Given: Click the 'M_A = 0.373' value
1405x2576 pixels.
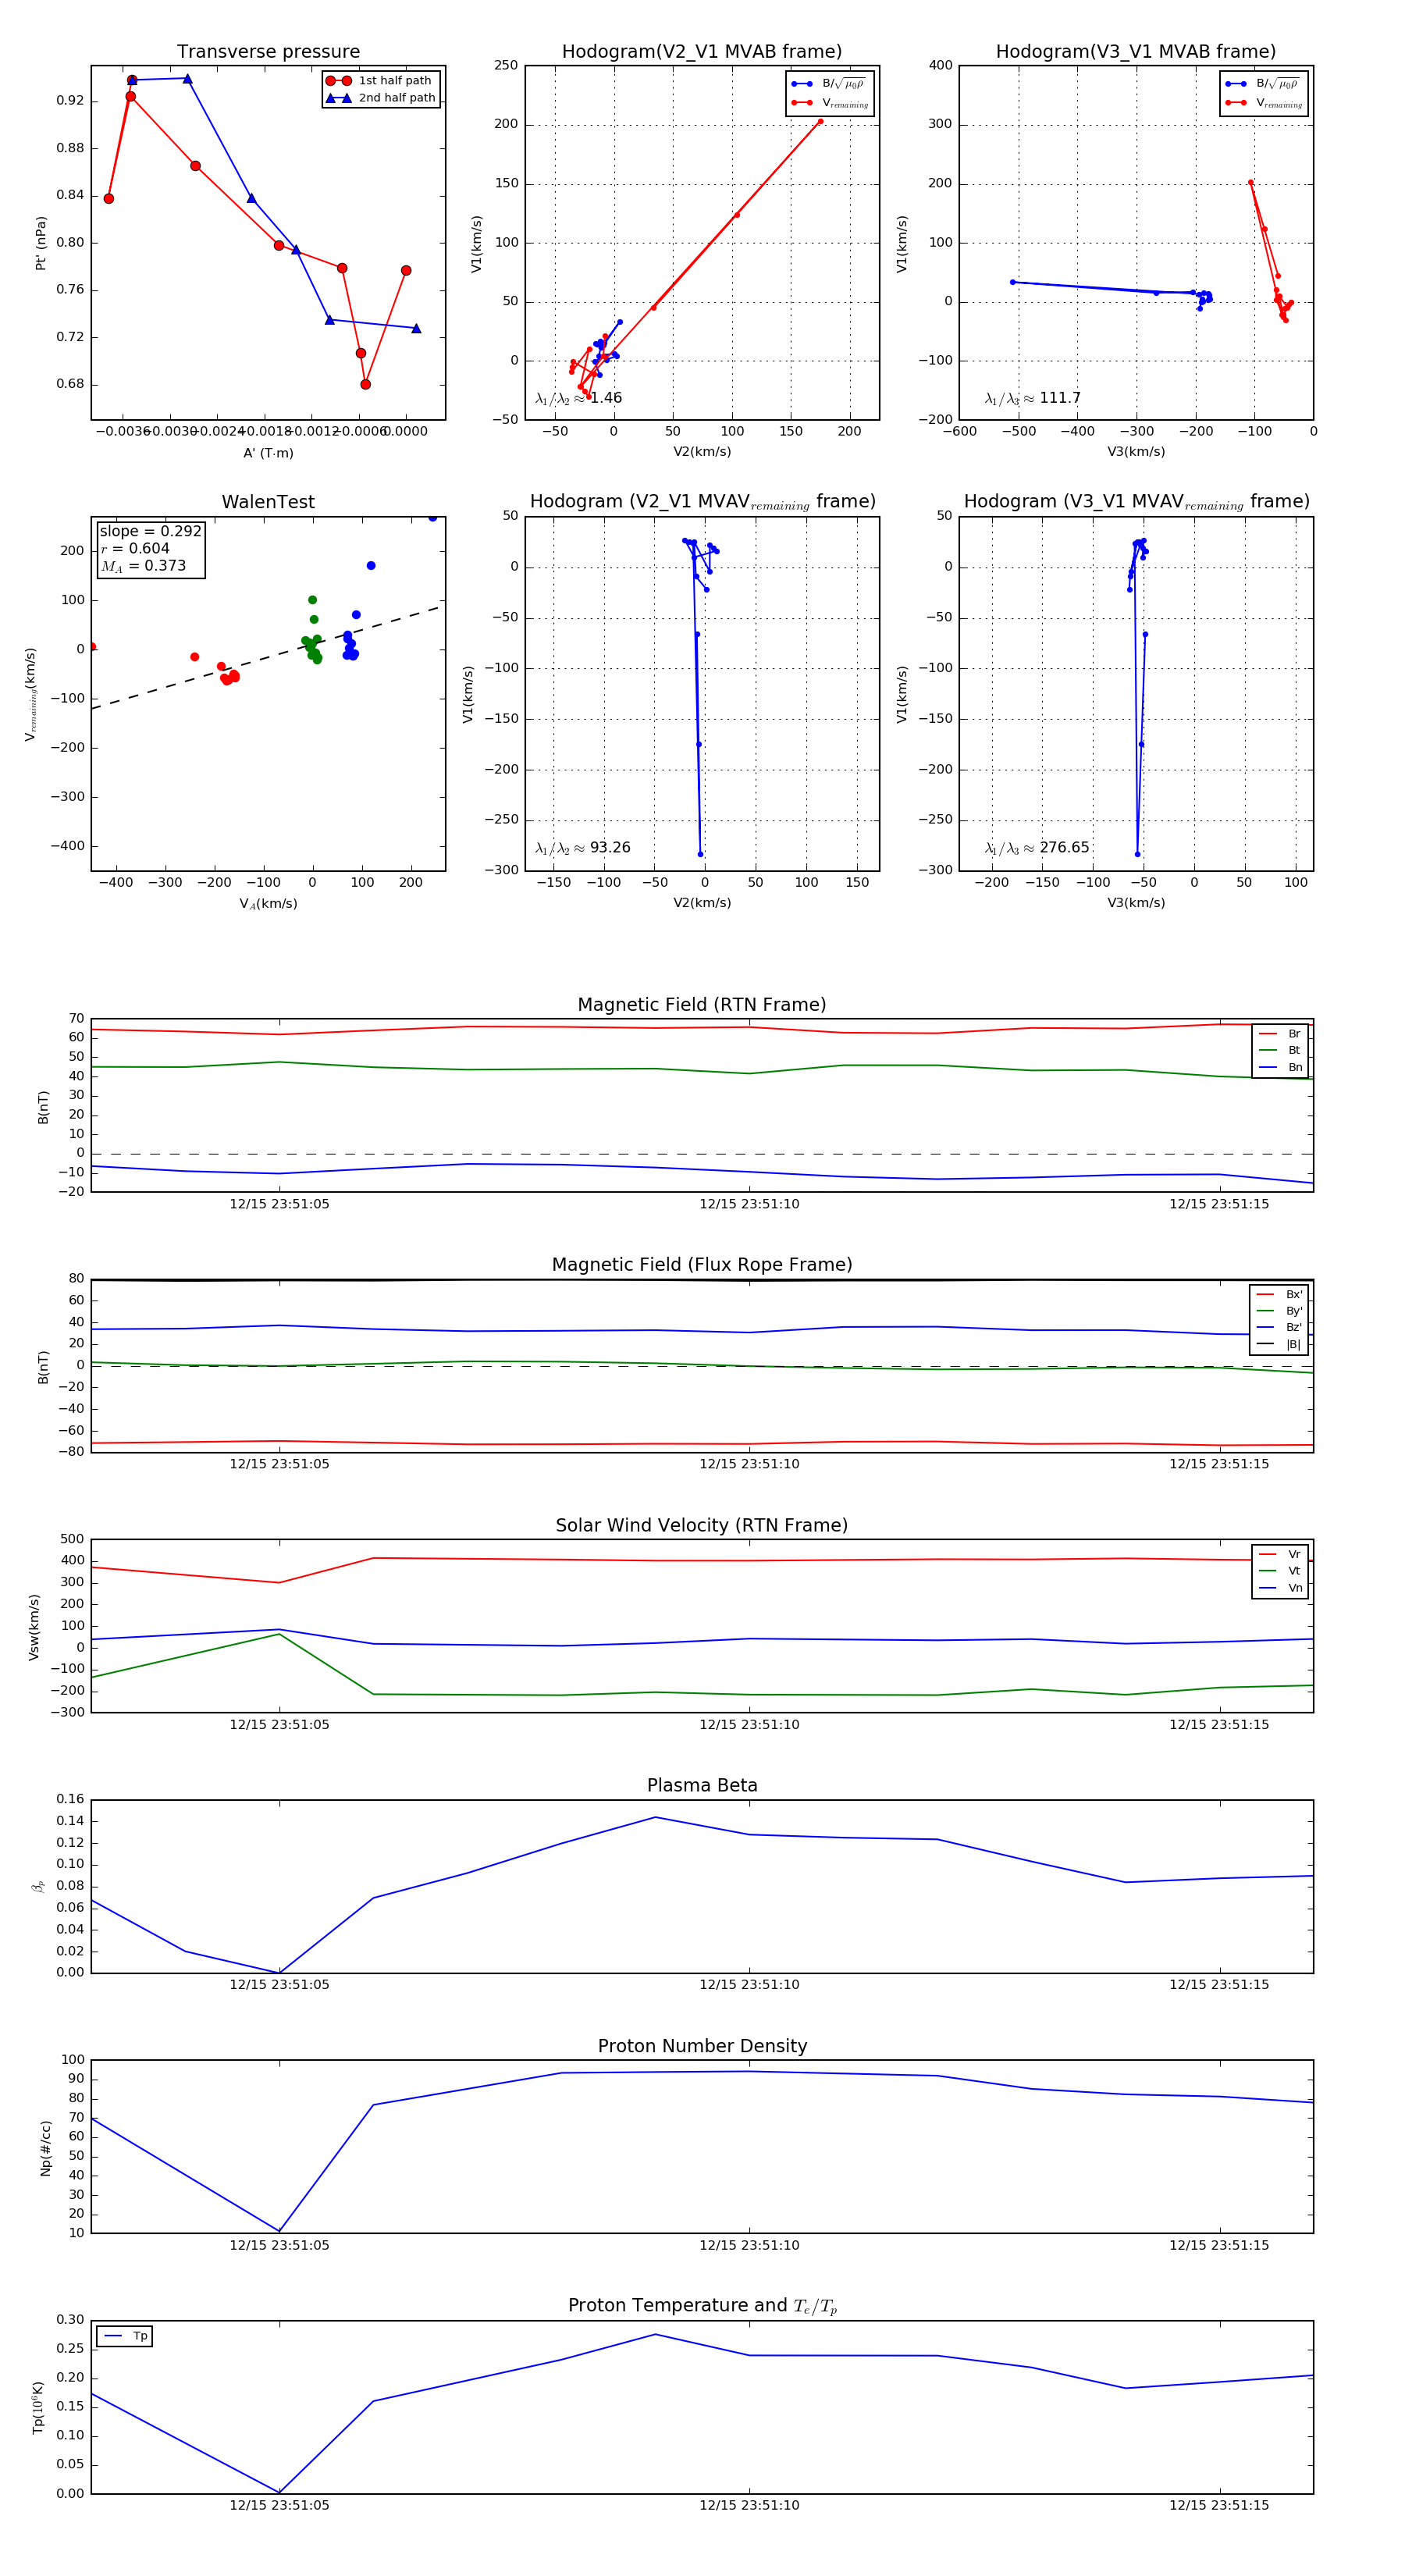Looking at the screenshot, I should 143,566.
